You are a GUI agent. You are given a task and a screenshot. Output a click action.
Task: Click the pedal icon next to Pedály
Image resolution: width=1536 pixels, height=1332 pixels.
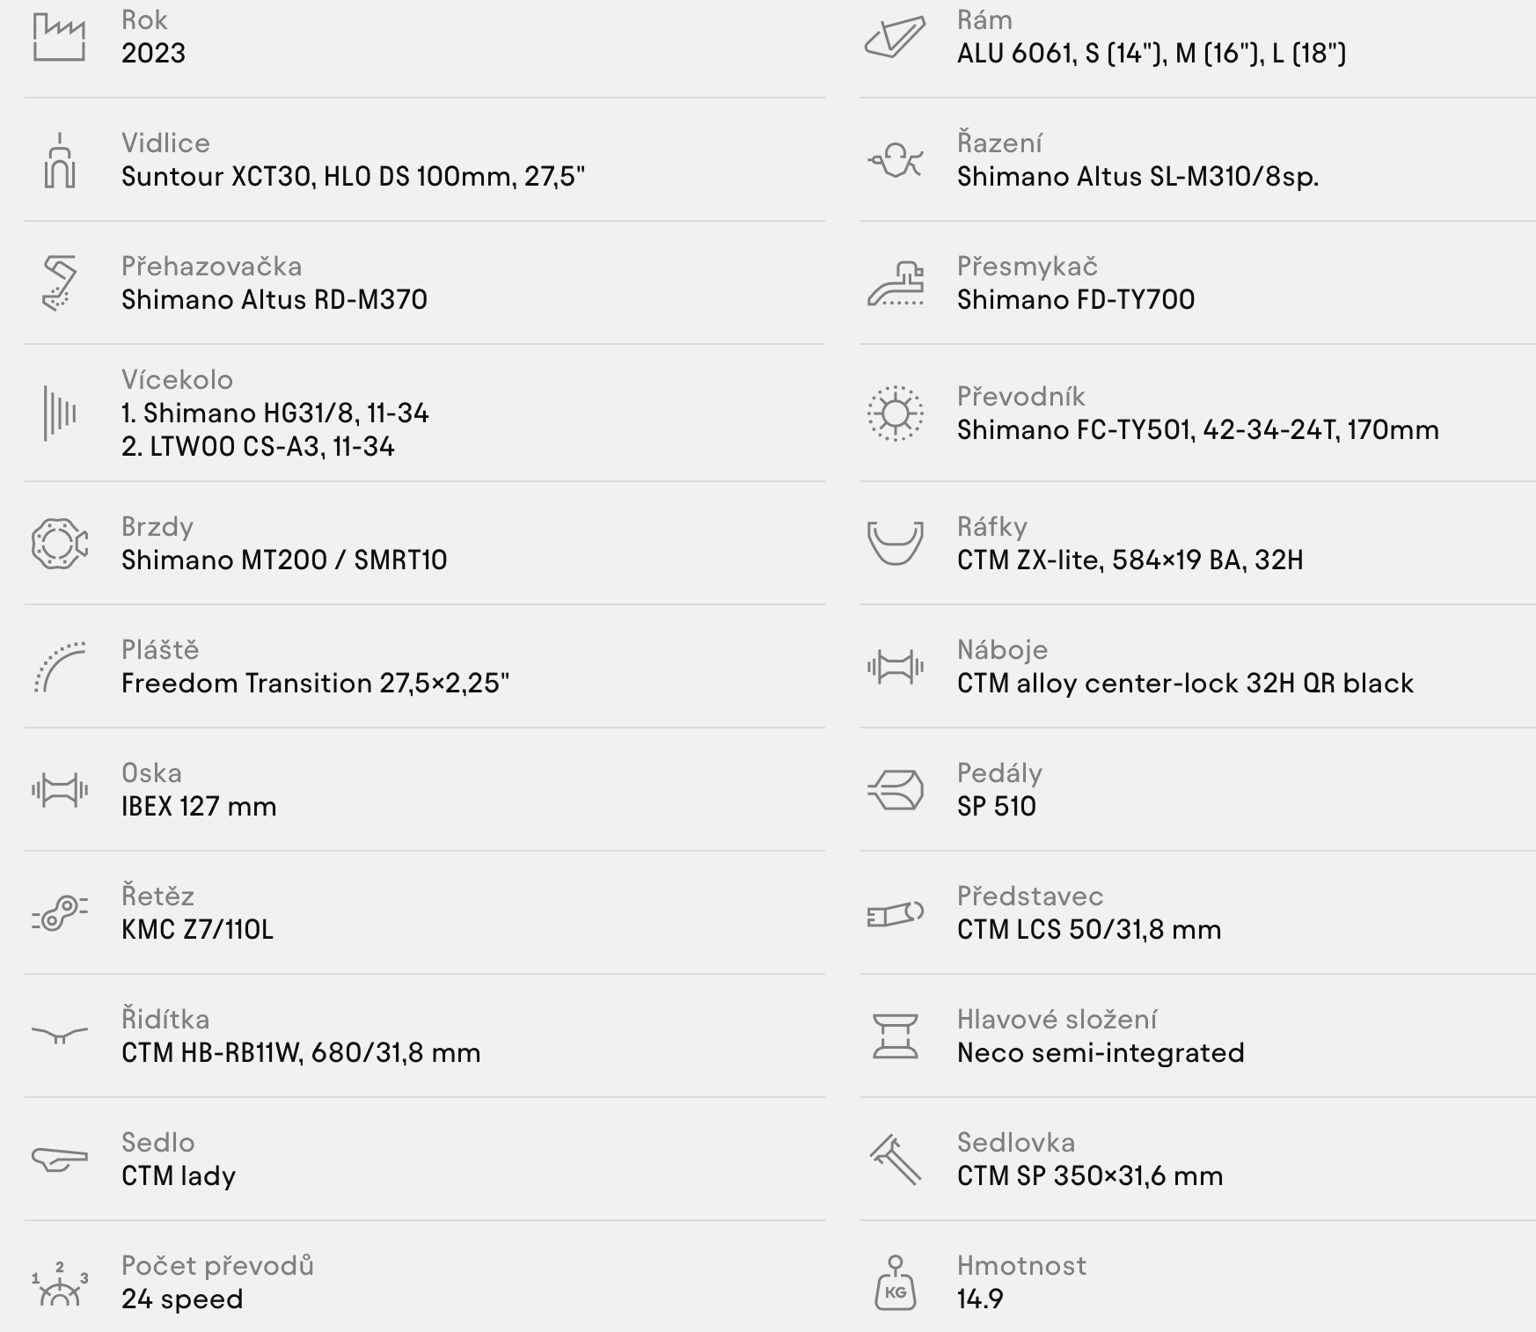895,790
